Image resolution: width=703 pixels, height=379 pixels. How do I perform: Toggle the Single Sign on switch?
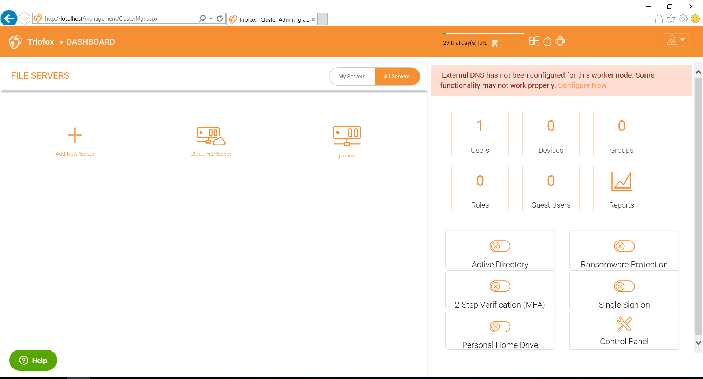pos(624,286)
